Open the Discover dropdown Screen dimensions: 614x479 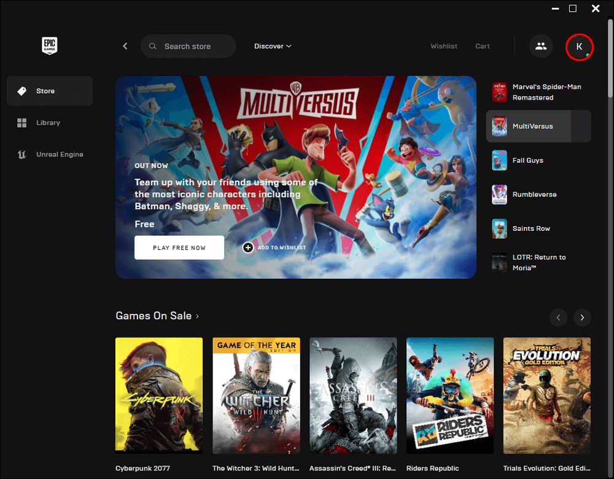272,46
